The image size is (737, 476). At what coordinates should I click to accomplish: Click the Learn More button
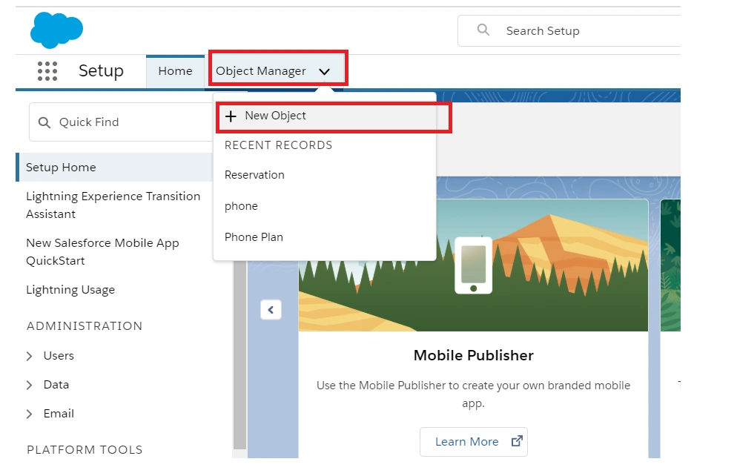tap(473, 442)
